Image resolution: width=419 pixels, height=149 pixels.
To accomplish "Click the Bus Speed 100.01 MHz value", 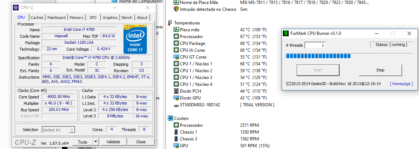I will [58, 110].
